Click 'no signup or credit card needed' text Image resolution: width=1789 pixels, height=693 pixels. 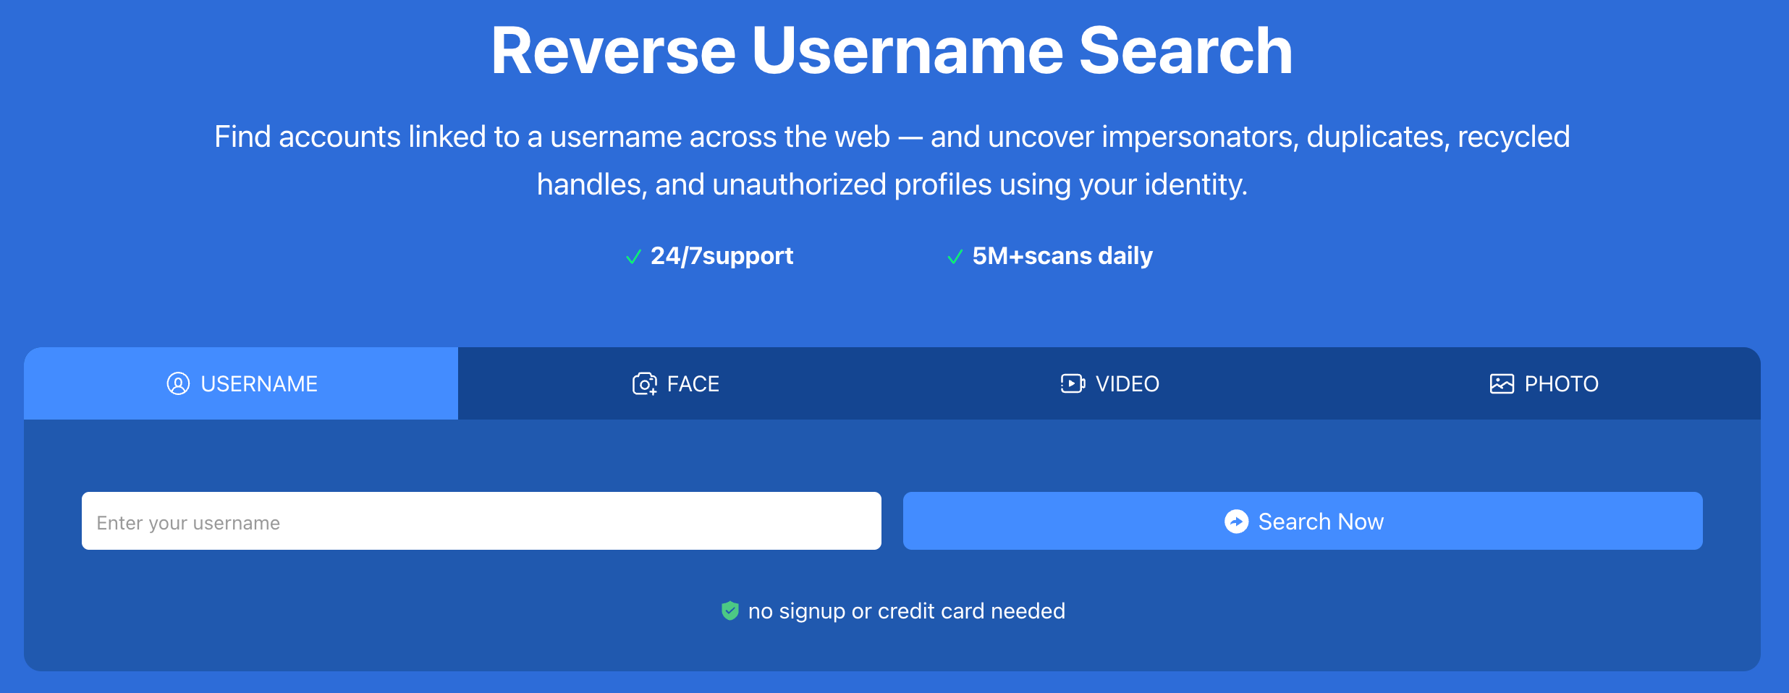pyautogui.click(x=906, y=611)
